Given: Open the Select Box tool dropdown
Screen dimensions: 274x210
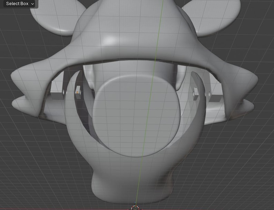Looking at the screenshot, I should tap(20, 4).
